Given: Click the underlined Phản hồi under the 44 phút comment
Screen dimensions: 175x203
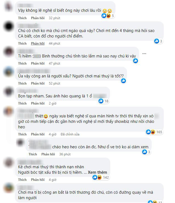Looking at the screenshot, I should click(38, 43).
